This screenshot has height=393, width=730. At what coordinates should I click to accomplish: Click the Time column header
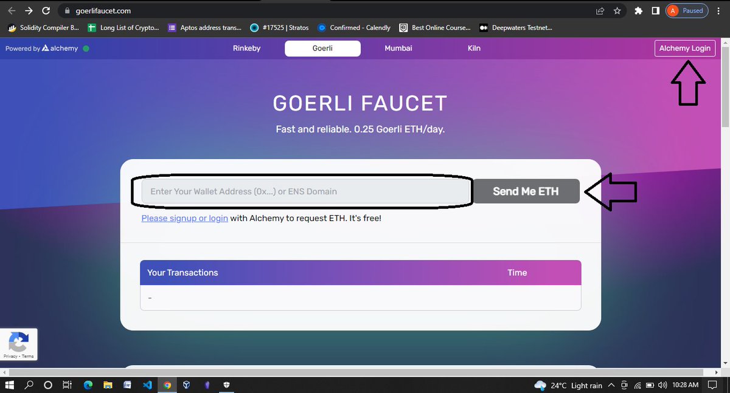(x=517, y=273)
